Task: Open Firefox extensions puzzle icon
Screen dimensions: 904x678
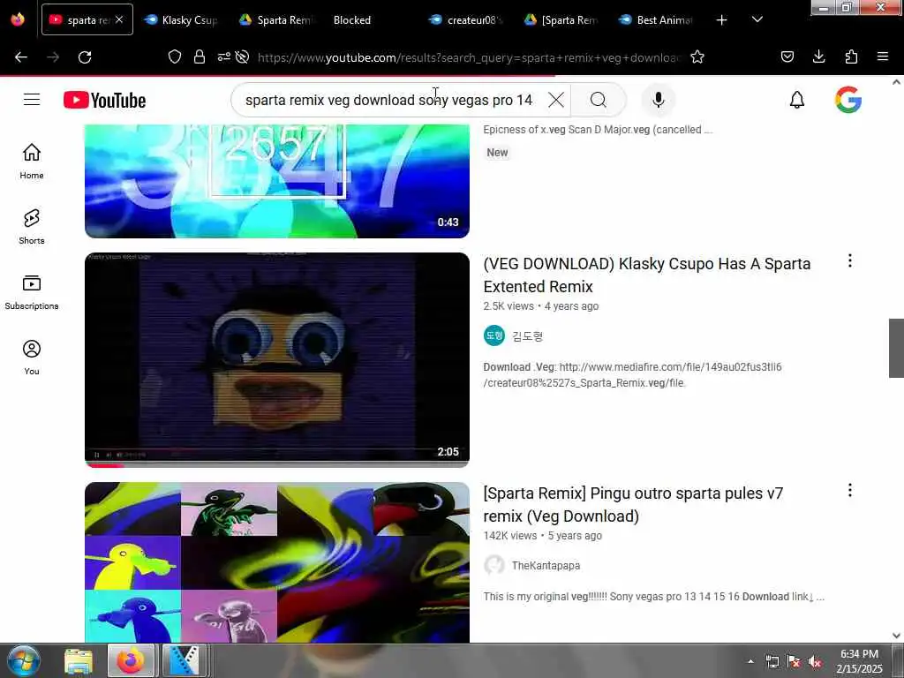Action: point(851,56)
